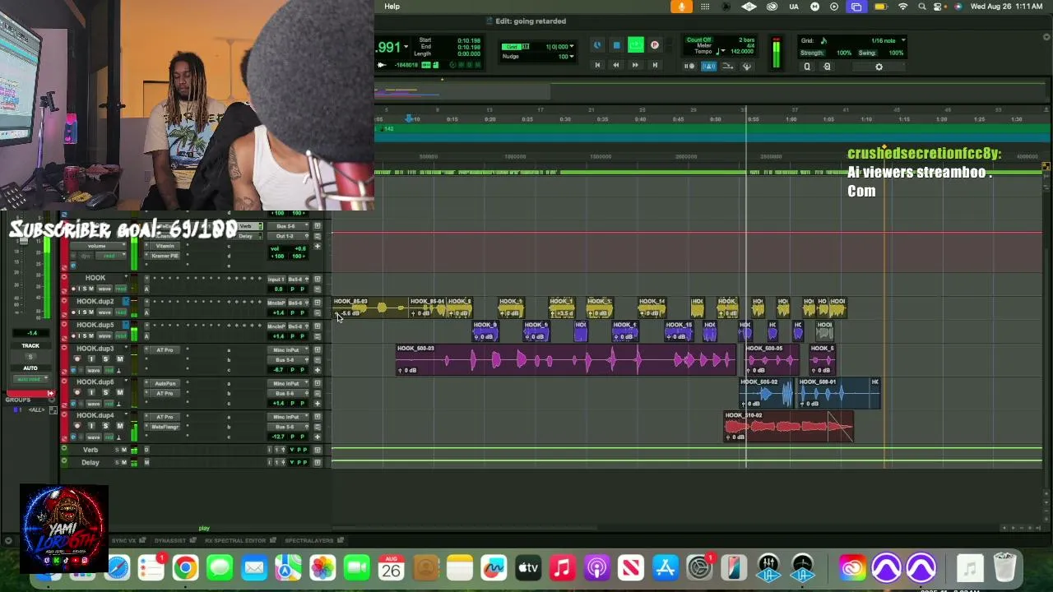Stop playback in the Pro Tools transport

(x=616, y=46)
